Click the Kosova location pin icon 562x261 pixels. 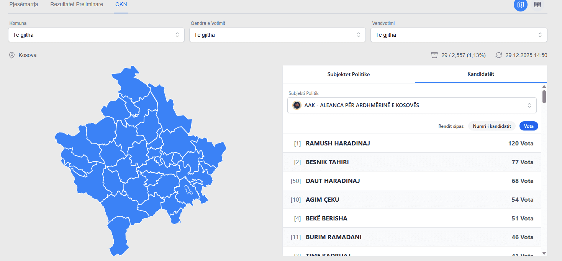point(12,55)
